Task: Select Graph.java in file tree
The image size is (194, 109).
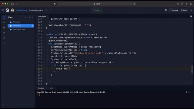Action: point(21,26)
